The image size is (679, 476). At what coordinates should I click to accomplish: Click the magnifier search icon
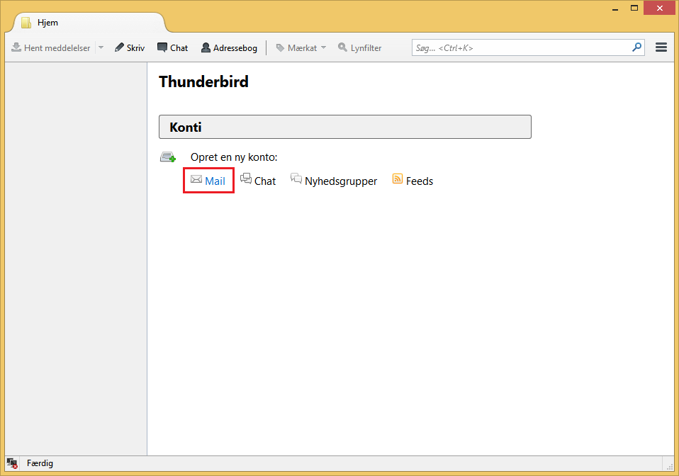[x=637, y=47]
